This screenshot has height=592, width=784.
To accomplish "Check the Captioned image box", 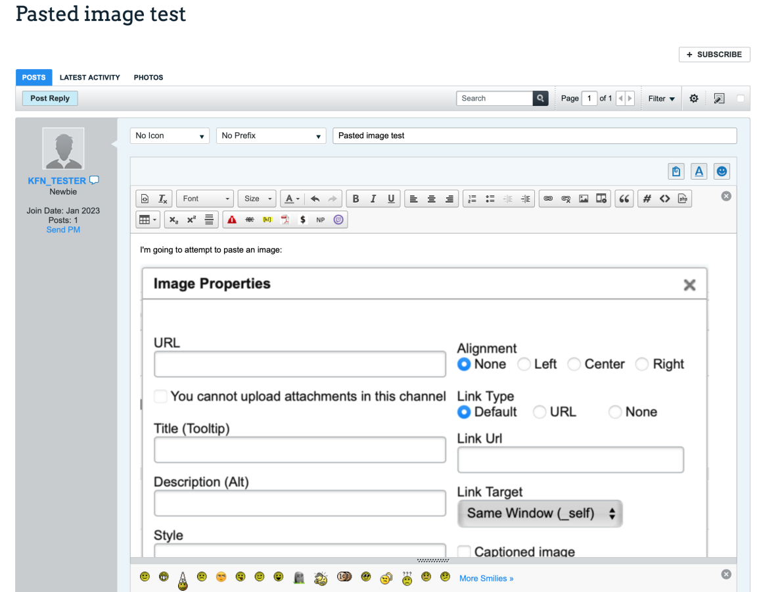I will click(464, 551).
